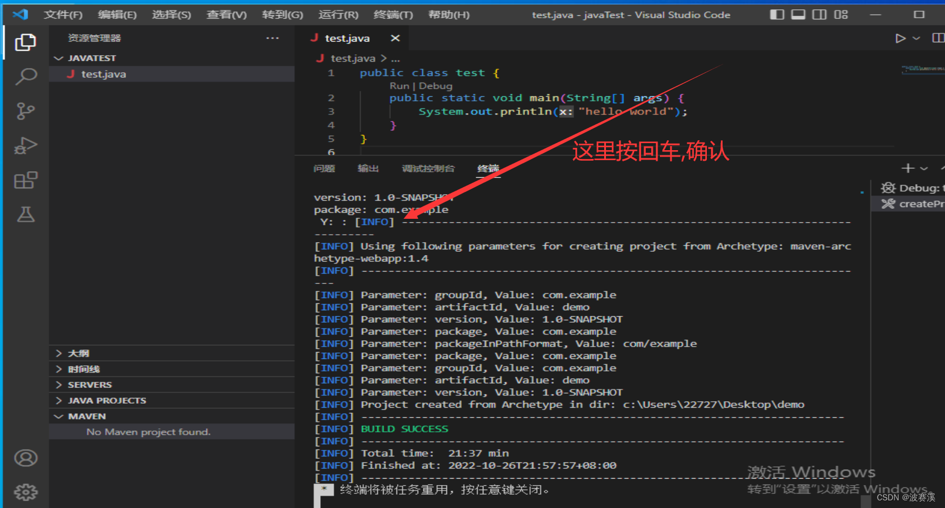
Task: Expand the 大纲 section
Action: coord(172,353)
